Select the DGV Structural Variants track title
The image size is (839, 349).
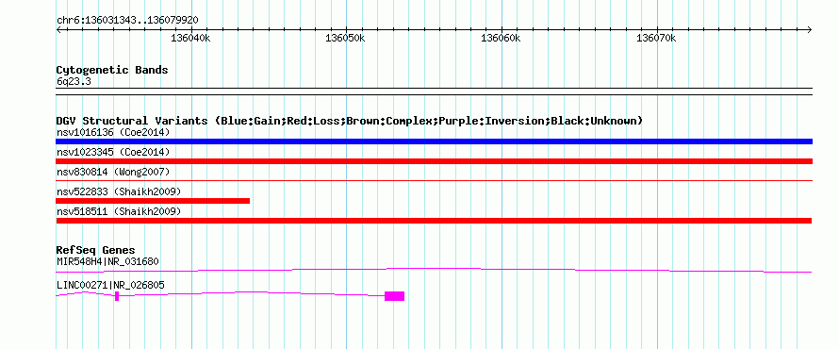(349, 121)
